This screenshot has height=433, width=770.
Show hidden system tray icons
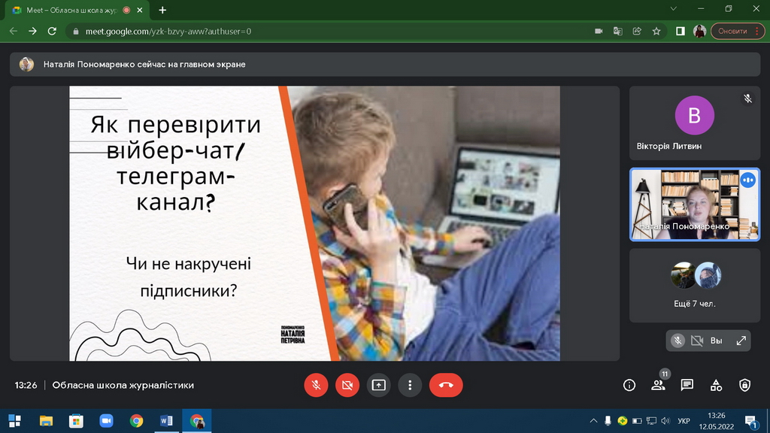[593, 420]
